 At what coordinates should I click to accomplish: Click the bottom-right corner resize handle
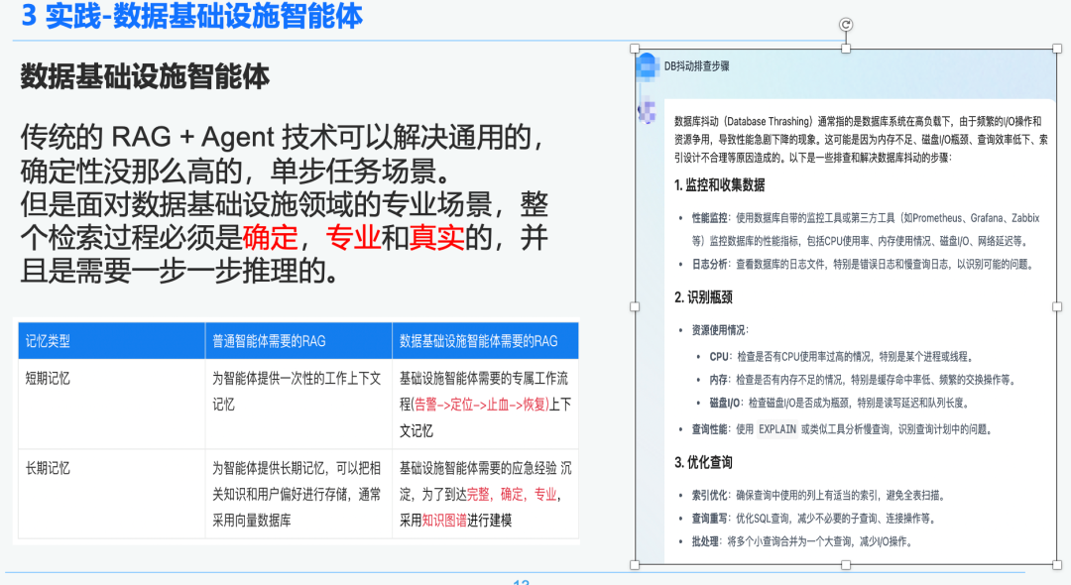click(1056, 563)
